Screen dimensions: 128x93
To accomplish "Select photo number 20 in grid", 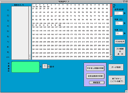I will point(107,5).
